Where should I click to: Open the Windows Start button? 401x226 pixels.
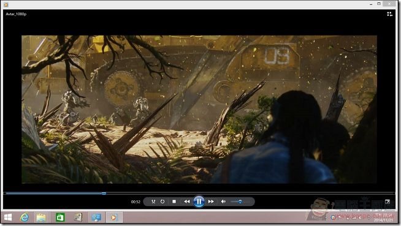(8, 217)
